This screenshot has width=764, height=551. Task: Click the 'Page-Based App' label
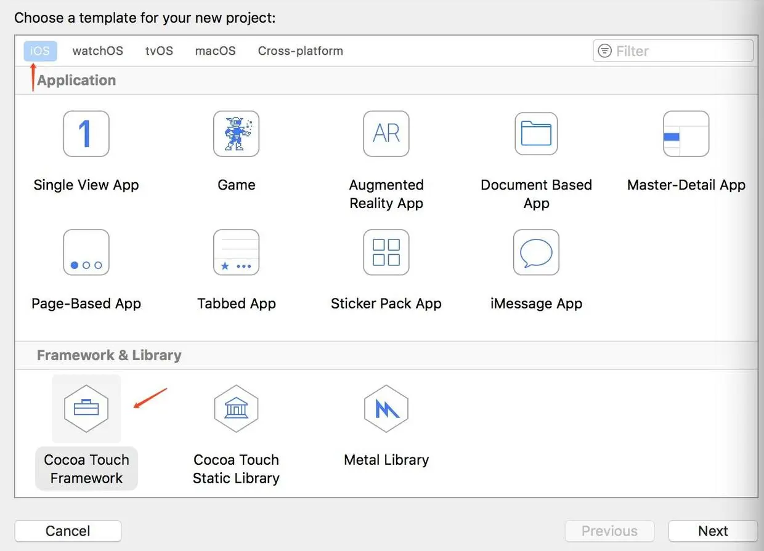(x=86, y=304)
